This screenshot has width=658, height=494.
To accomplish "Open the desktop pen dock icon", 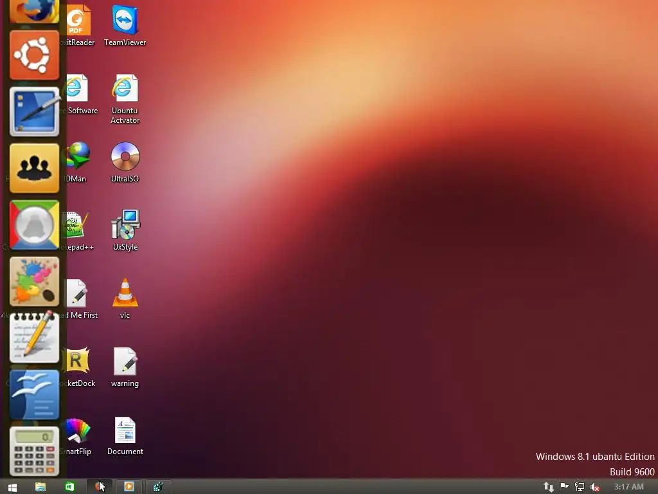I will click(35, 112).
